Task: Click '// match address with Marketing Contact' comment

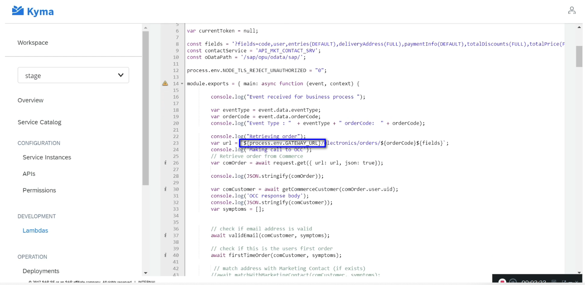Action: 290,268
